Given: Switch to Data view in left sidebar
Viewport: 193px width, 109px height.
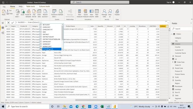Looking at the screenshot, I should [x=3, y=28].
